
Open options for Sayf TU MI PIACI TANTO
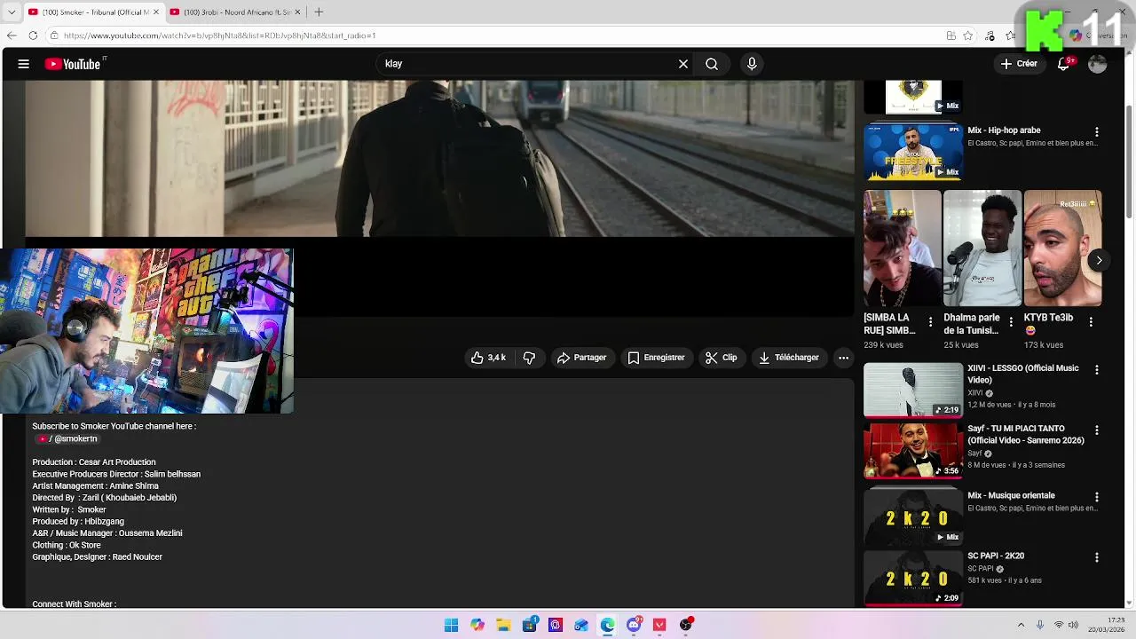click(x=1097, y=430)
